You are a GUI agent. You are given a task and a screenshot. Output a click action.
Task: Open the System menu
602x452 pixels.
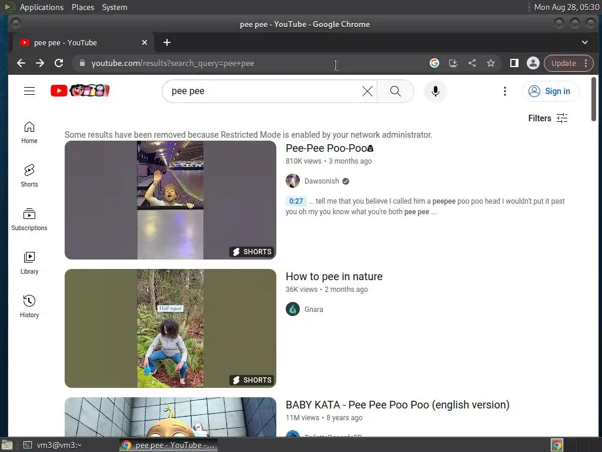(x=115, y=7)
